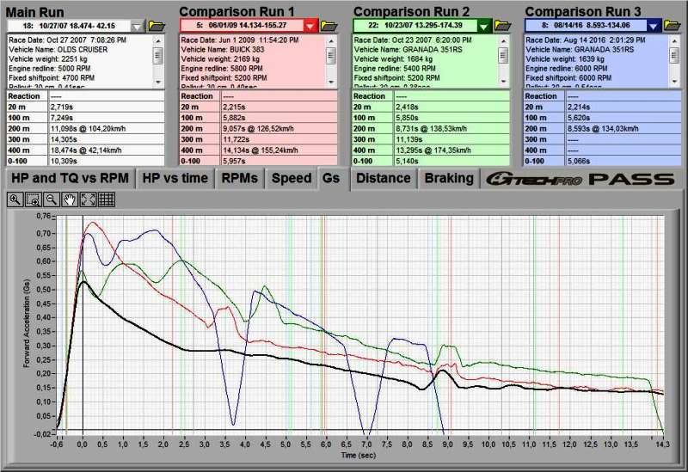Screen dimensions: 688x472
Task: Switch to the Speed tab
Action: coord(292,178)
